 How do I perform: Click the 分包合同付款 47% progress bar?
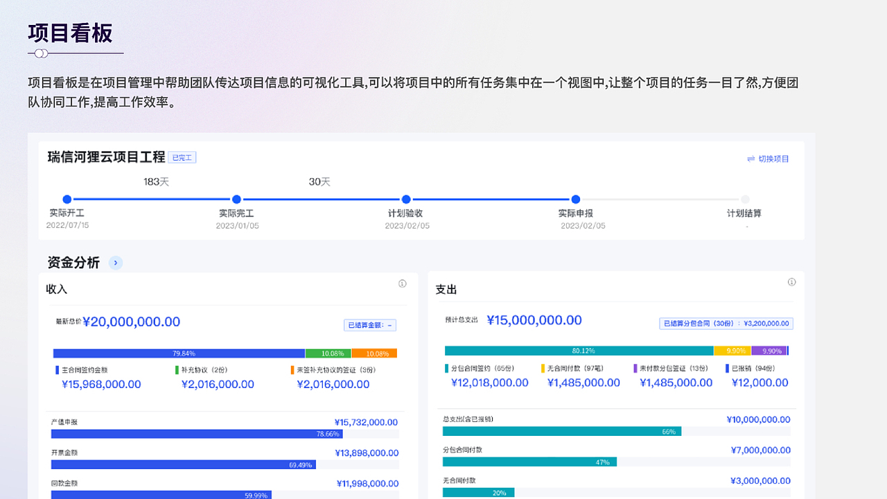529,462
